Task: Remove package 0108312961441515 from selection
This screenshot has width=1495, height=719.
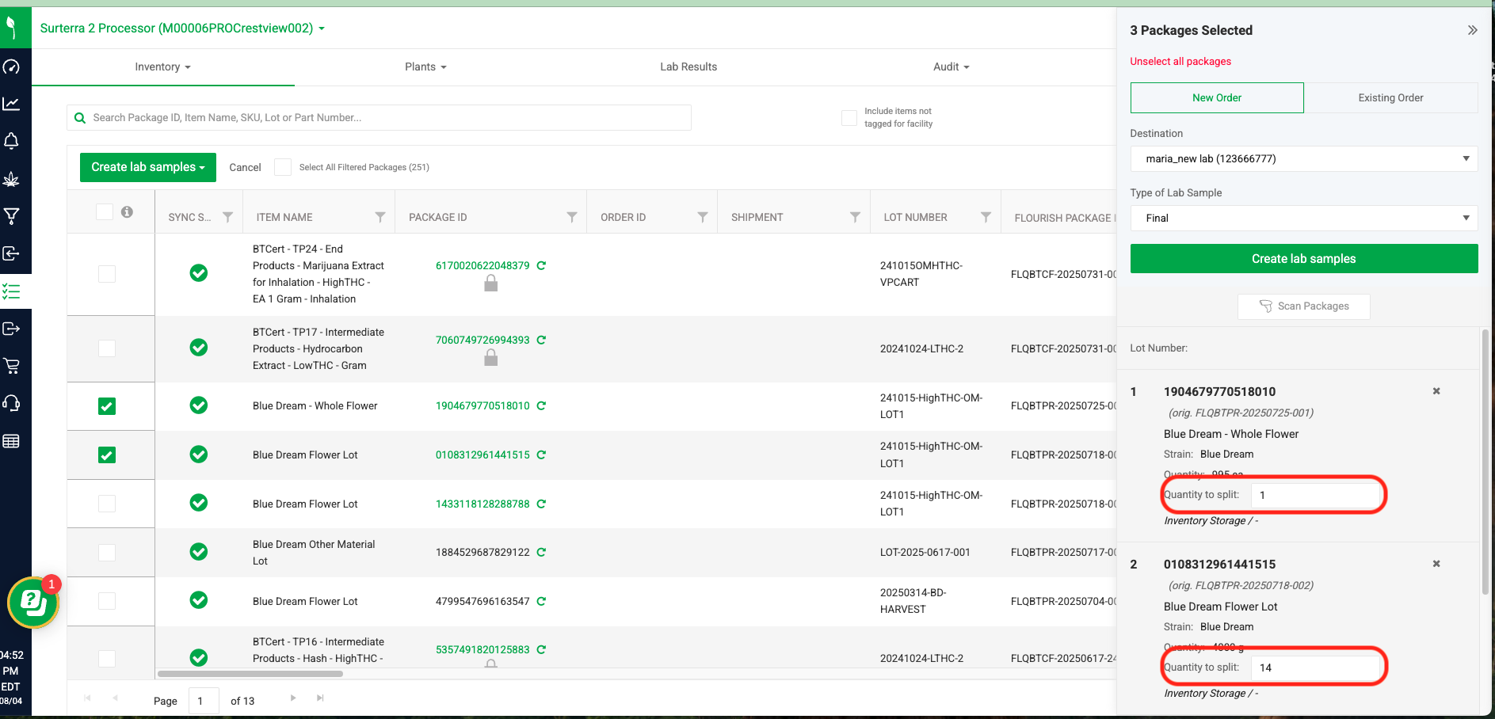Action: 1436,564
